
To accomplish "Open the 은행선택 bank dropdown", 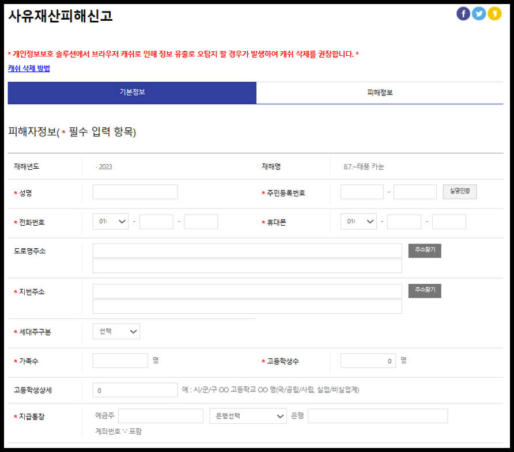I will click(x=248, y=416).
